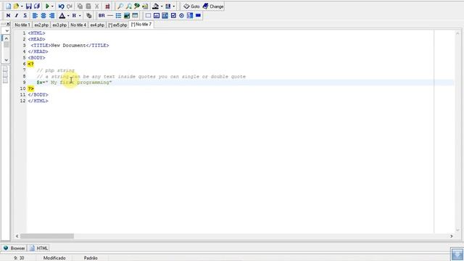
Task: Click the font color A icon
Action: pyautogui.click(x=62, y=15)
